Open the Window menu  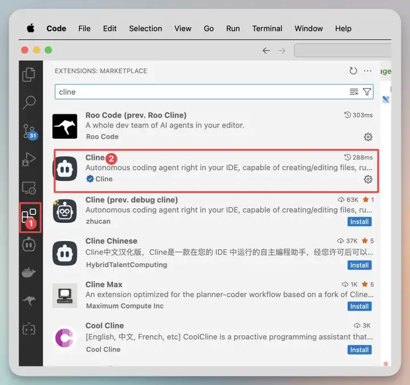(309, 28)
